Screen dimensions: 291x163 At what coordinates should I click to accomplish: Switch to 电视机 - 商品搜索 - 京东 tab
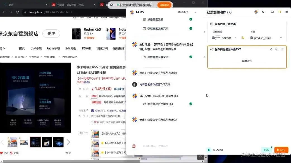pos(70,5)
